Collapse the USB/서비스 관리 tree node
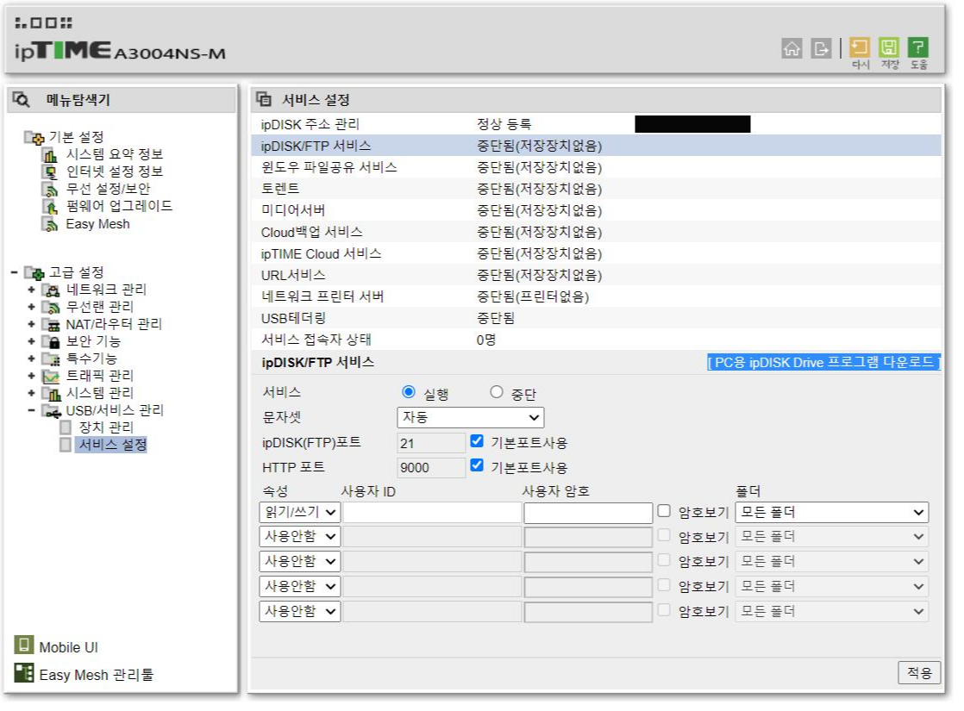Image resolution: width=964 pixels, height=711 pixels. [x=31, y=410]
